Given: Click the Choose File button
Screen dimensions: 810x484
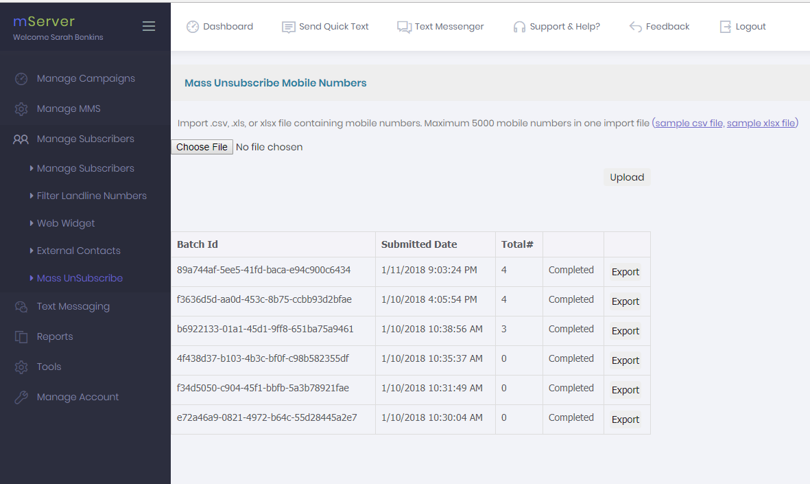Looking at the screenshot, I should (x=202, y=147).
